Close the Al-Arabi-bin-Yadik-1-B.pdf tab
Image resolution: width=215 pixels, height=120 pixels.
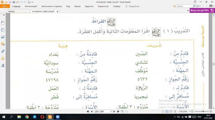57,11
